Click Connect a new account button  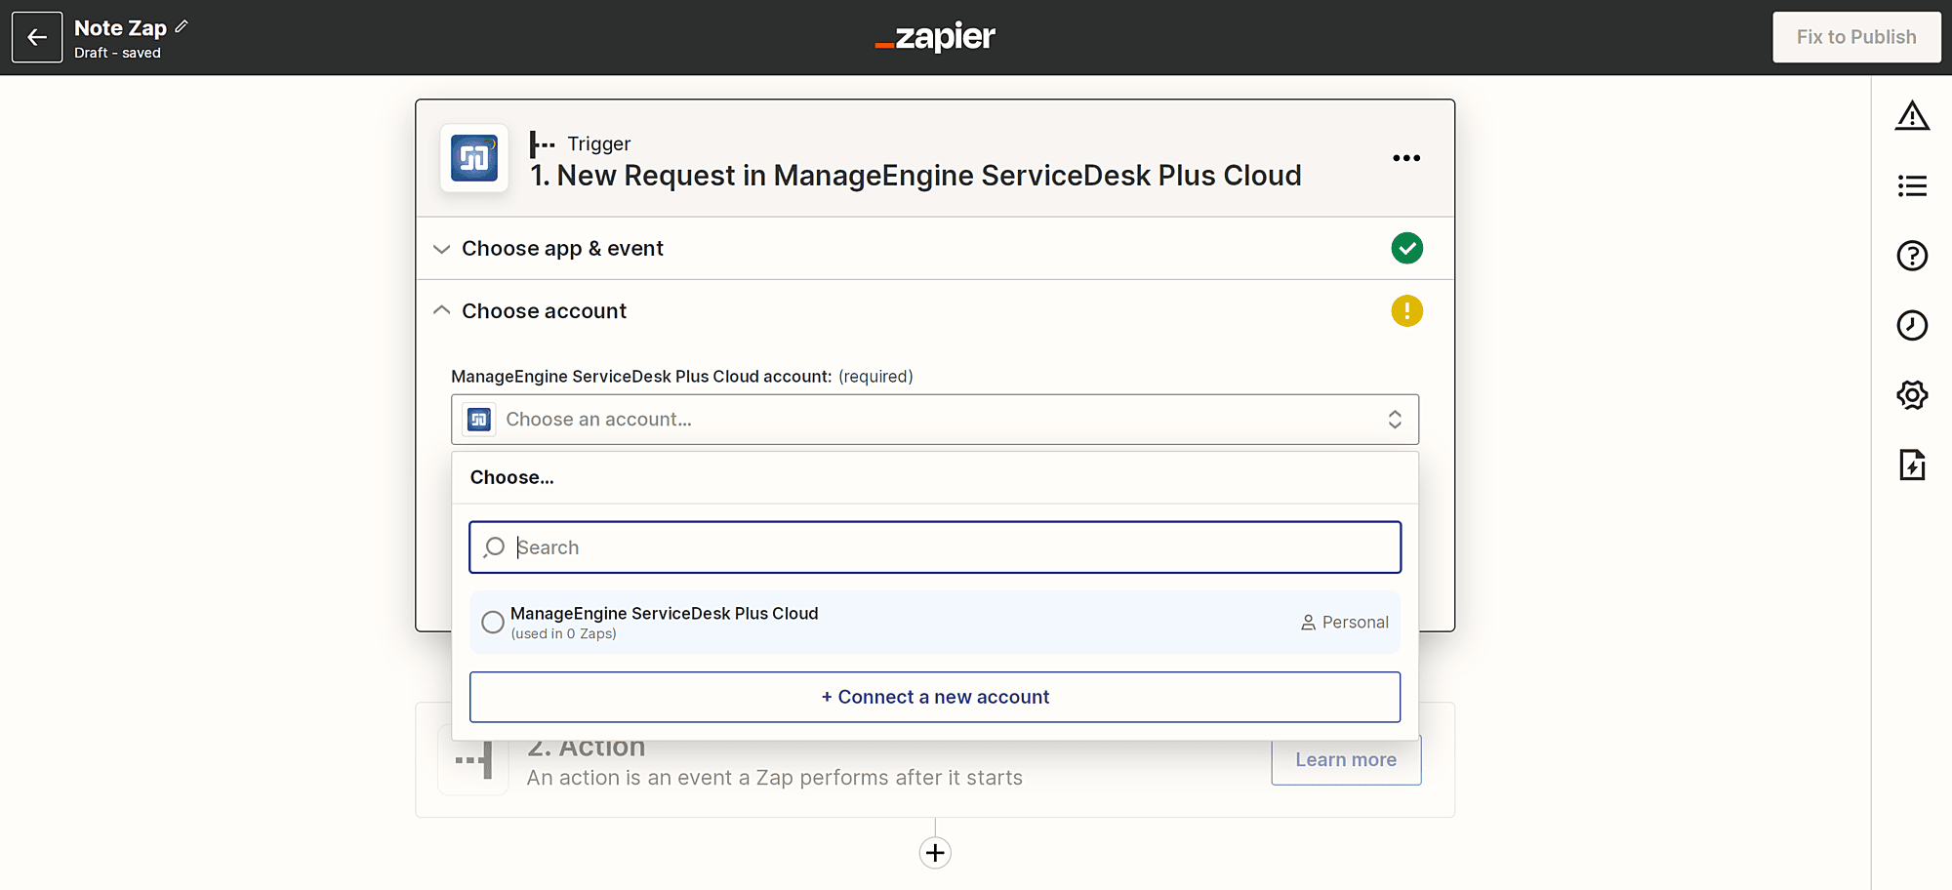934,697
